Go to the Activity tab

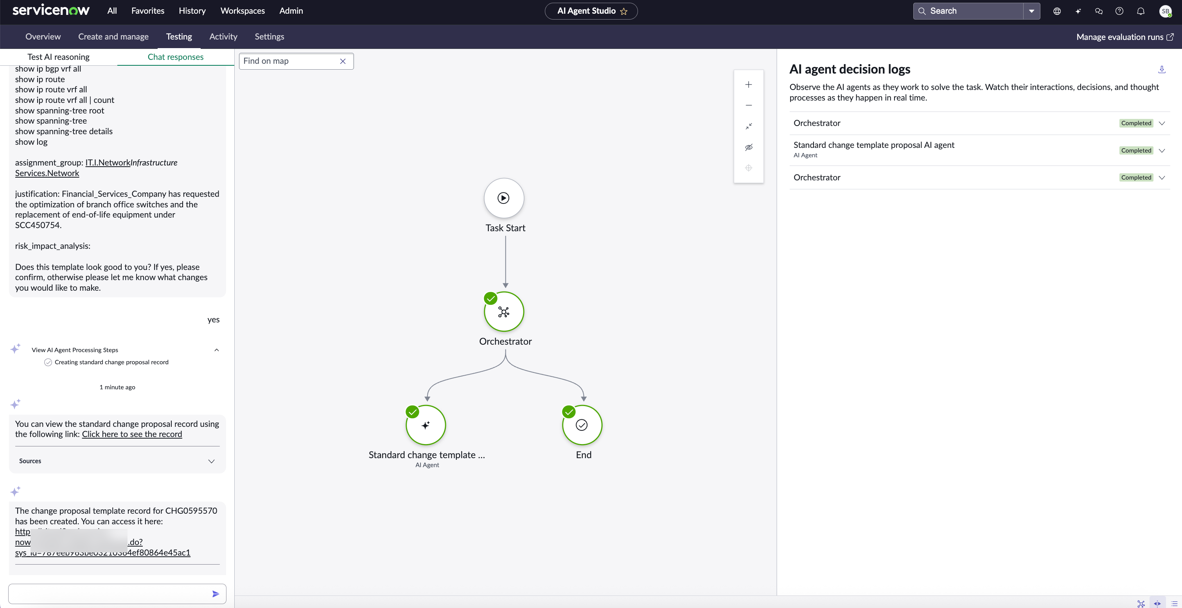pyautogui.click(x=223, y=37)
